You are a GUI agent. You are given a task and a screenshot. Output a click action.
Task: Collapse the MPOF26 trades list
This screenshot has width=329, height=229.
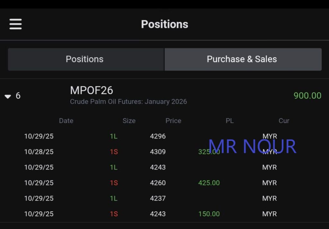click(x=8, y=96)
